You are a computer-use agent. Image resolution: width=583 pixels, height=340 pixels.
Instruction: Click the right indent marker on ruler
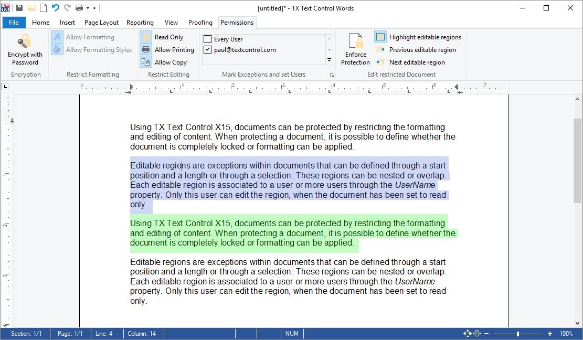pos(457,87)
